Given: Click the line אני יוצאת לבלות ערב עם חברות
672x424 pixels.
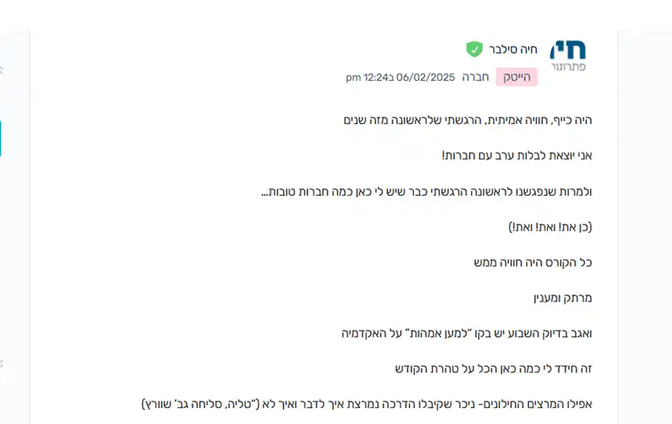Looking at the screenshot, I should [517, 155].
